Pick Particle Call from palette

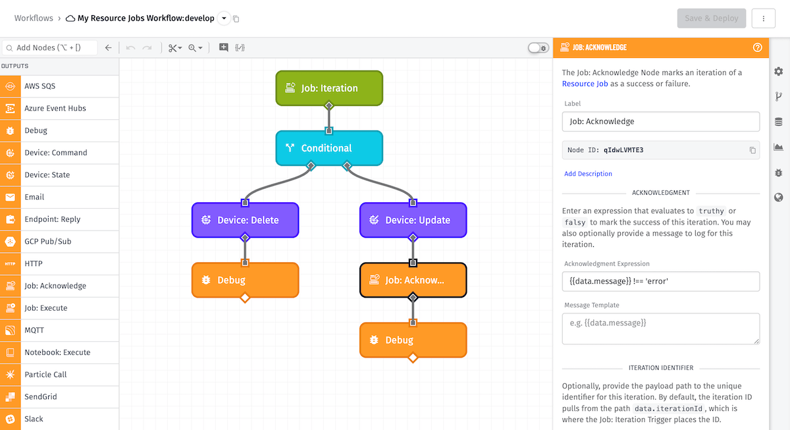click(59, 375)
